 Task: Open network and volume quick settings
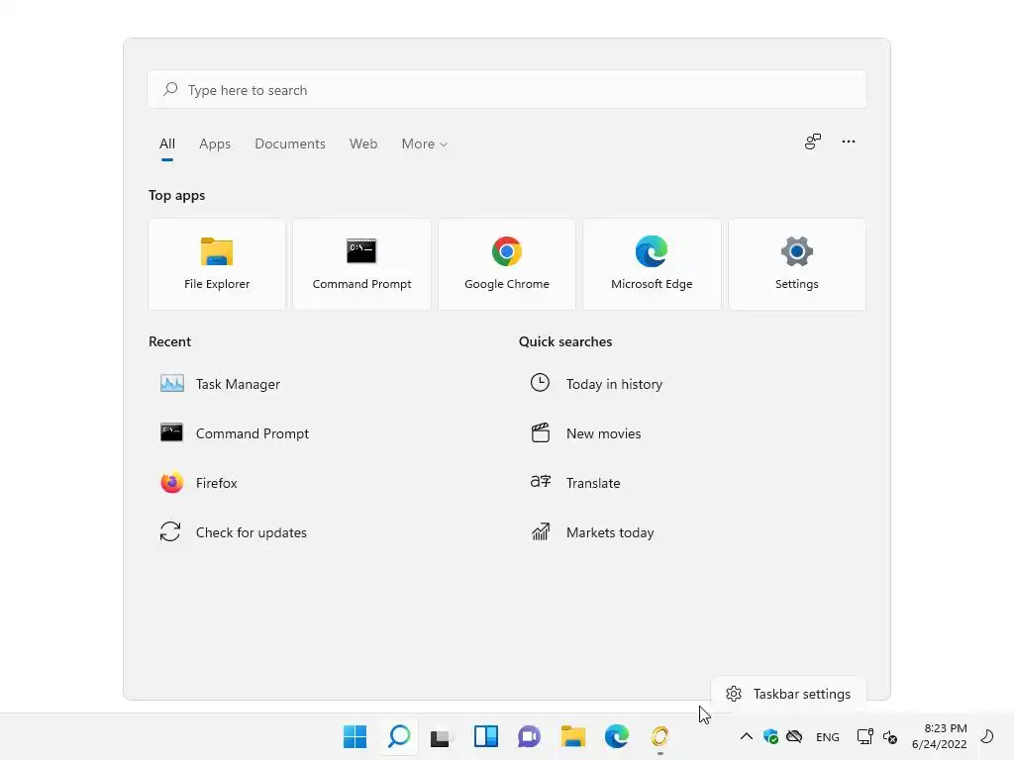pyautogui.click(x=877, y=736)
